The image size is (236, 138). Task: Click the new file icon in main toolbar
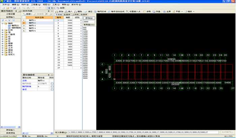click(x=3, y=8)
